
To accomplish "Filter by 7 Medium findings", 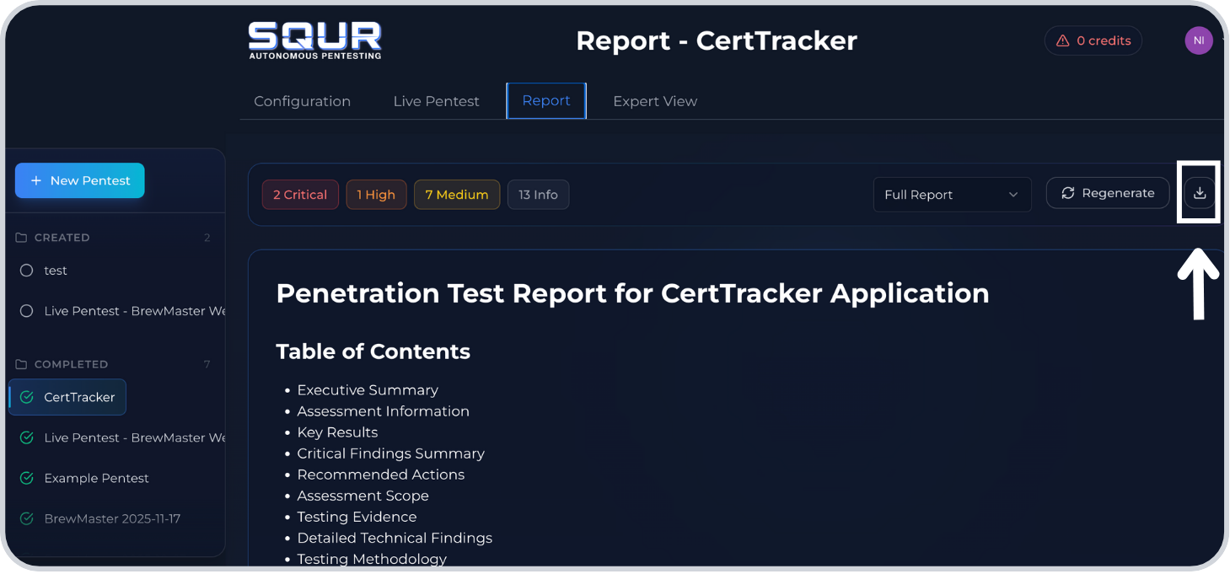I will point(456,195).
